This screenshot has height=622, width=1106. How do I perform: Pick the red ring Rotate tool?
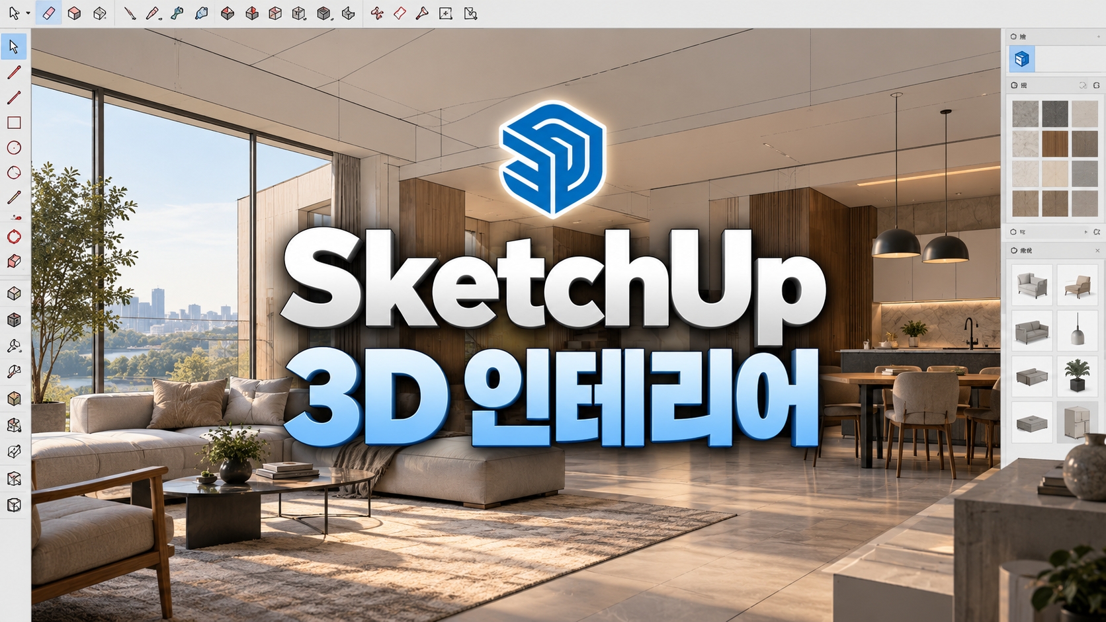(x=14, y=237)
